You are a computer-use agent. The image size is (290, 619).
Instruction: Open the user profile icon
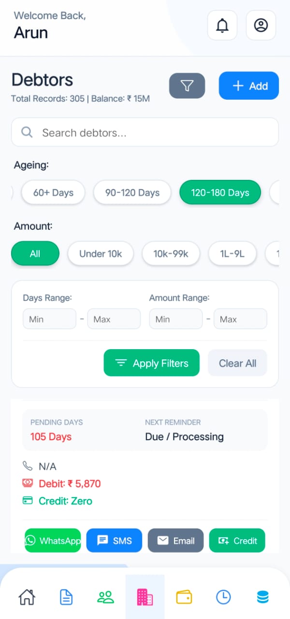(x=261, y=25)
